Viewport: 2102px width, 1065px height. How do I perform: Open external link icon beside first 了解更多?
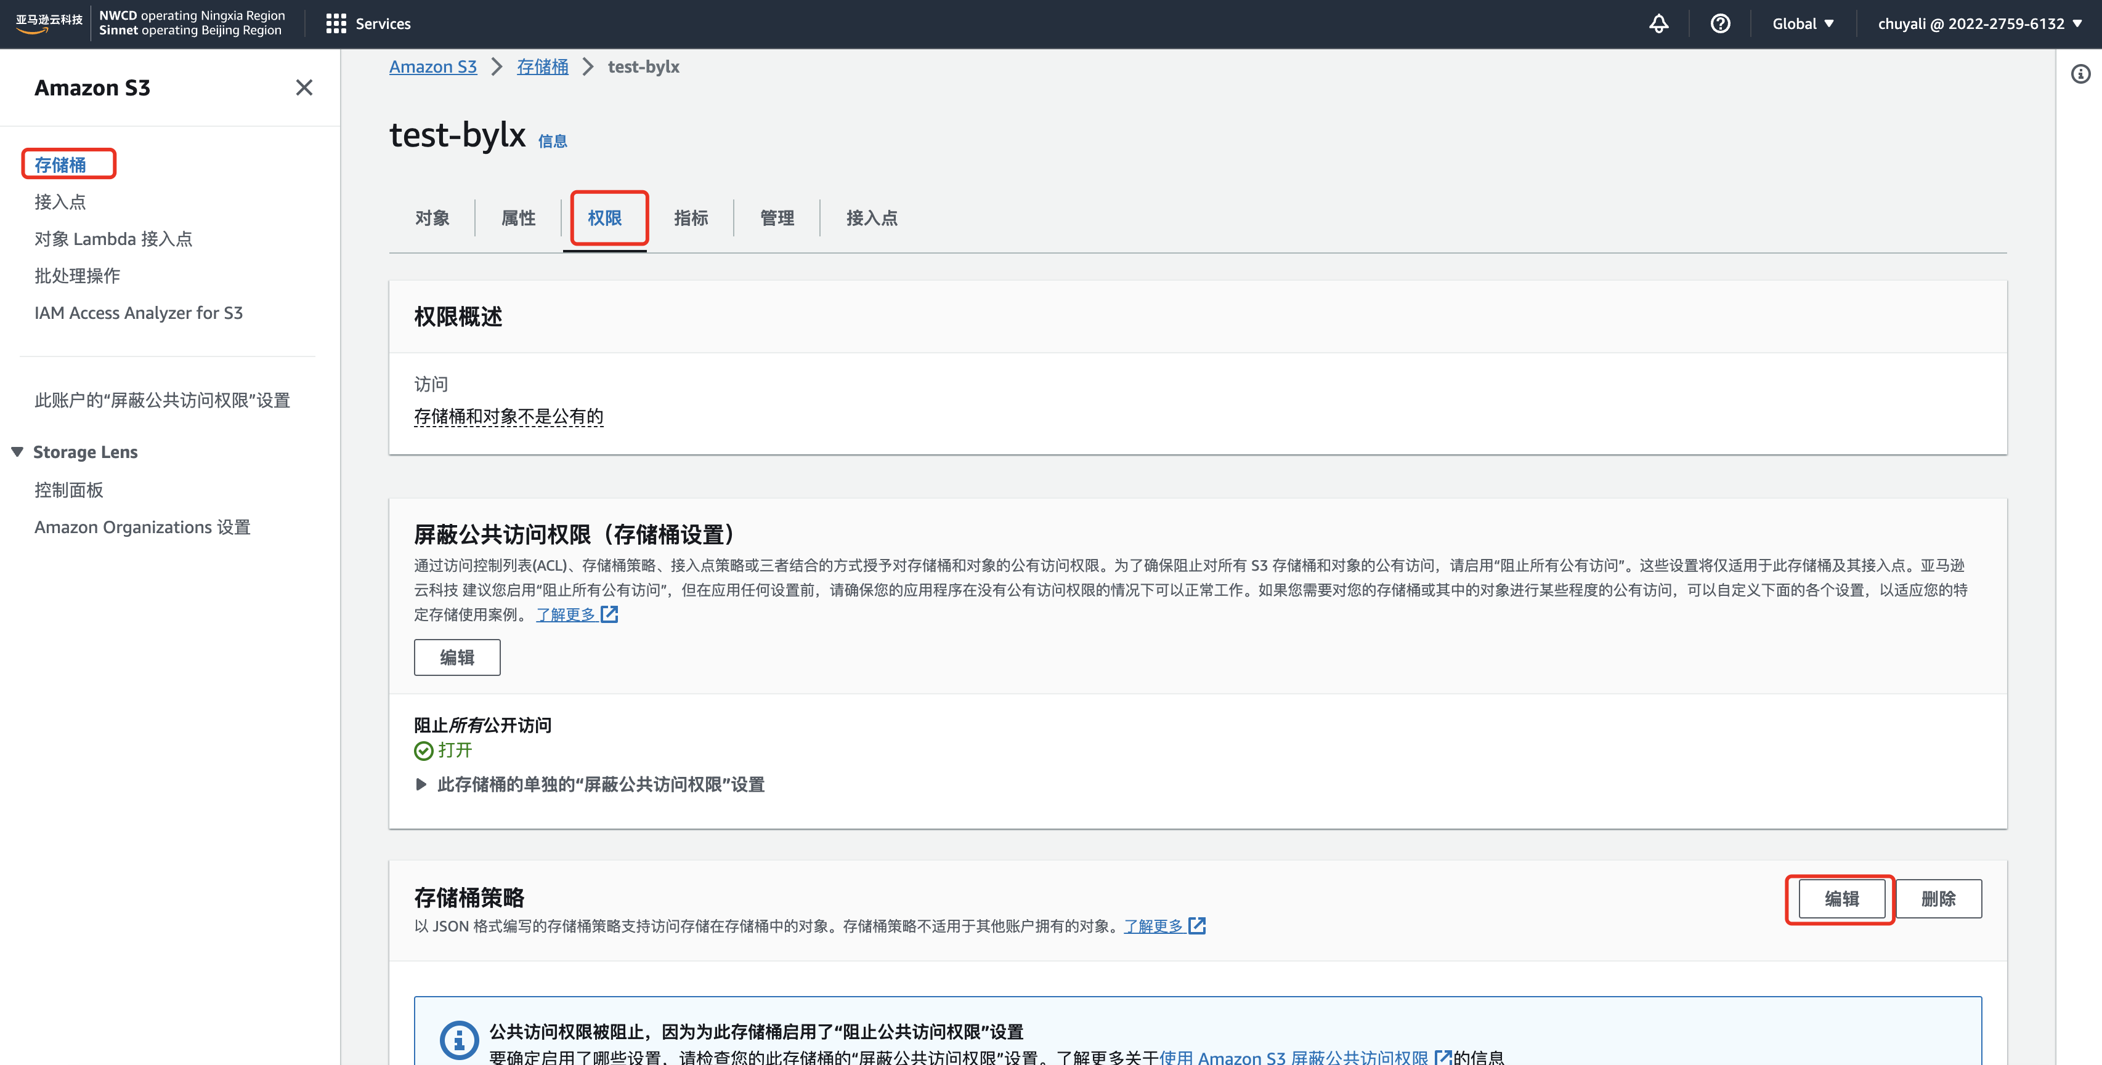pos(609,614)
